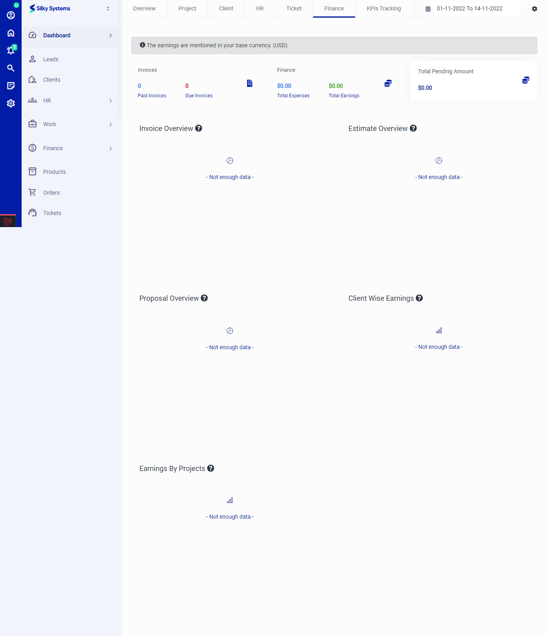The image size is (547, 636).
Task: Click the Total Pending Amount value
Action: (425, 88)
